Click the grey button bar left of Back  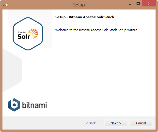tap(41, 123)
